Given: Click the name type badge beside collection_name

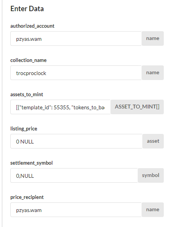Looking at the screenshot, I should [x=153, y=73].
